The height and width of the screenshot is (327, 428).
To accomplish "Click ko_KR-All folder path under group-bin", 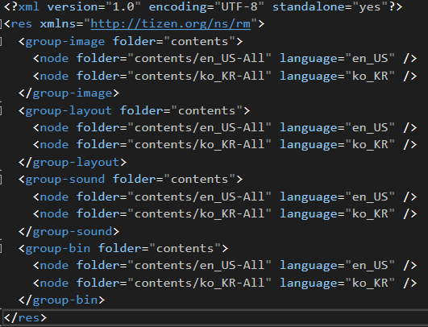I will click(200, 283).
